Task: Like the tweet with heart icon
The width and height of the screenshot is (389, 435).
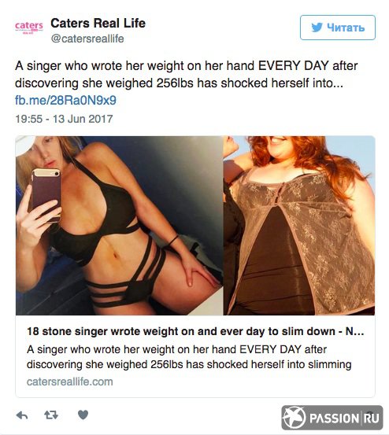Action: pyautogui.click(x=83, y=415)
